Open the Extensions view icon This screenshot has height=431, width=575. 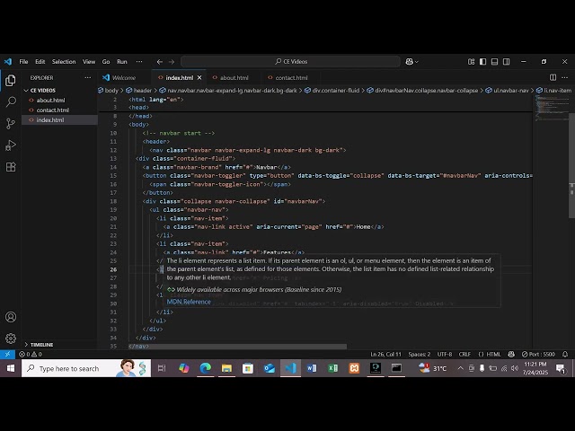(11, 167)
